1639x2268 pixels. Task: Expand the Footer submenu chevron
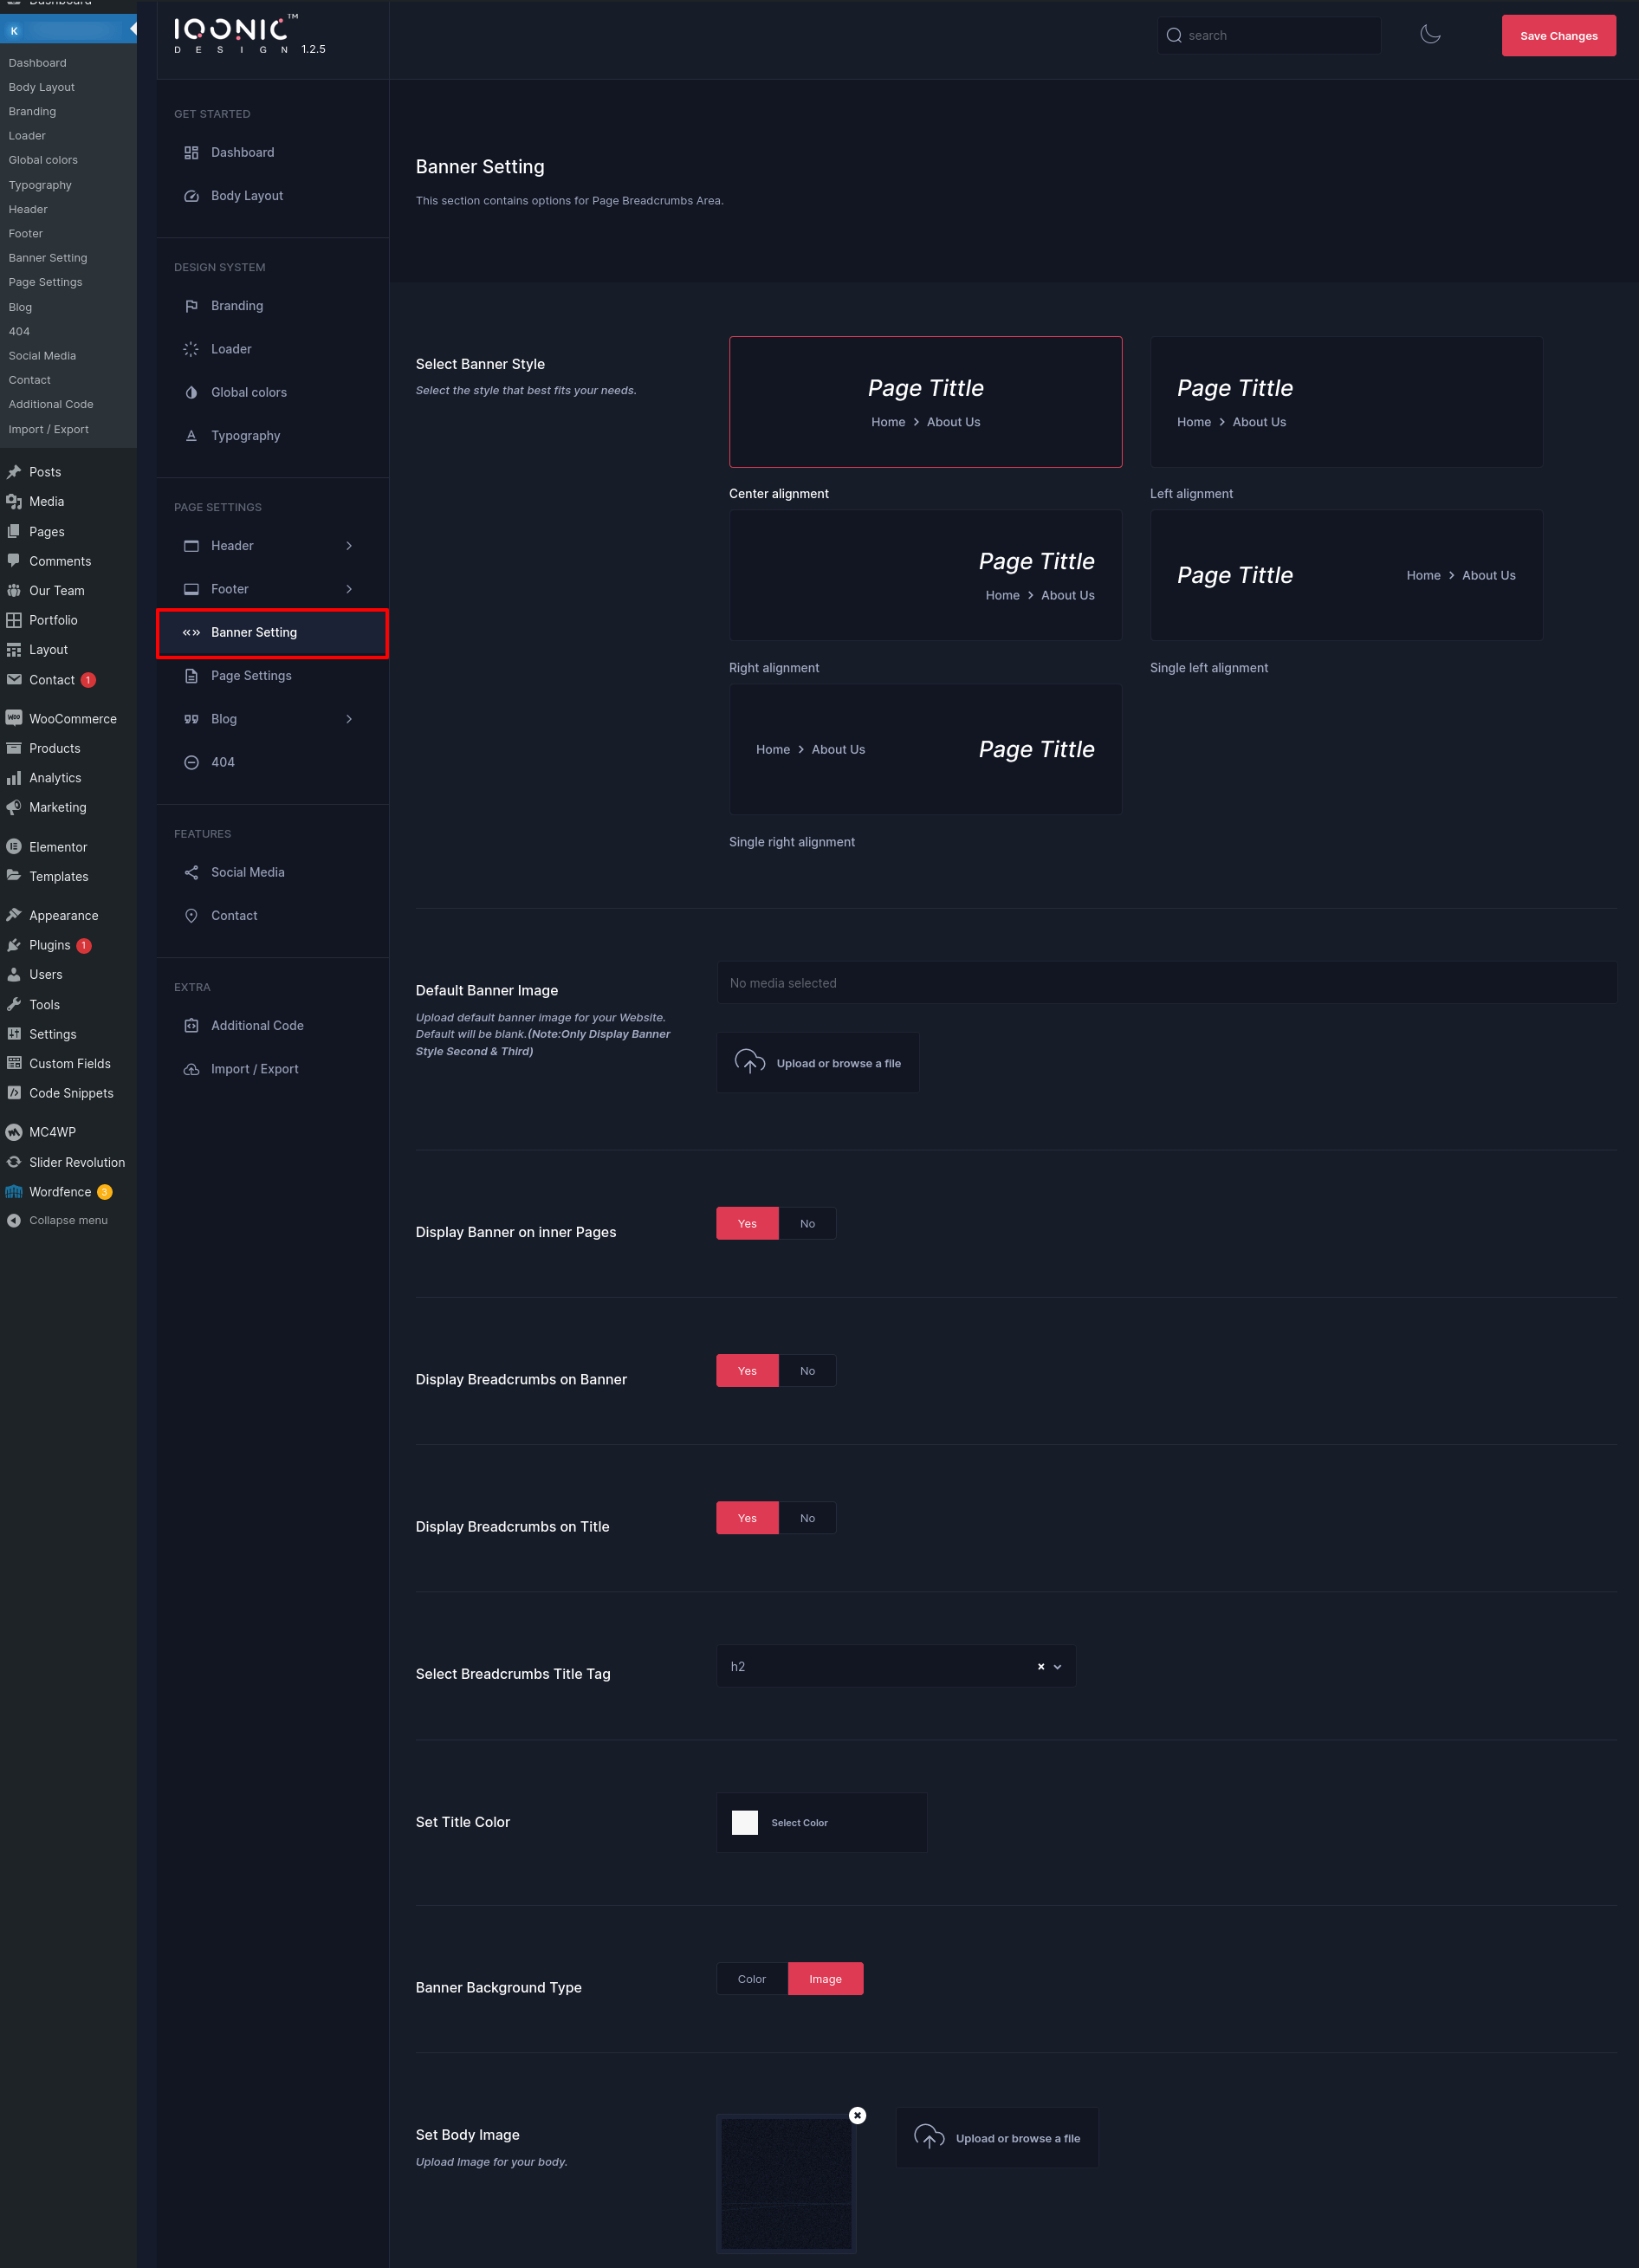[349, 589]
